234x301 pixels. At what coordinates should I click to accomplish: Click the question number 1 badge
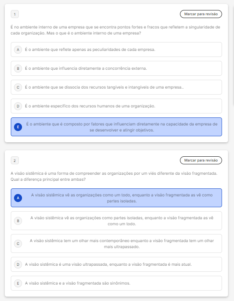pyautogui.click(x=15, y=14)
